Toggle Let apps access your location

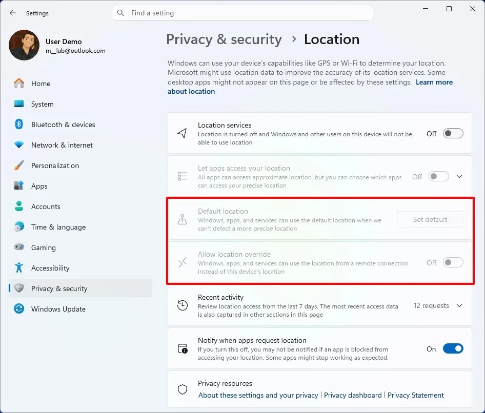438,176
